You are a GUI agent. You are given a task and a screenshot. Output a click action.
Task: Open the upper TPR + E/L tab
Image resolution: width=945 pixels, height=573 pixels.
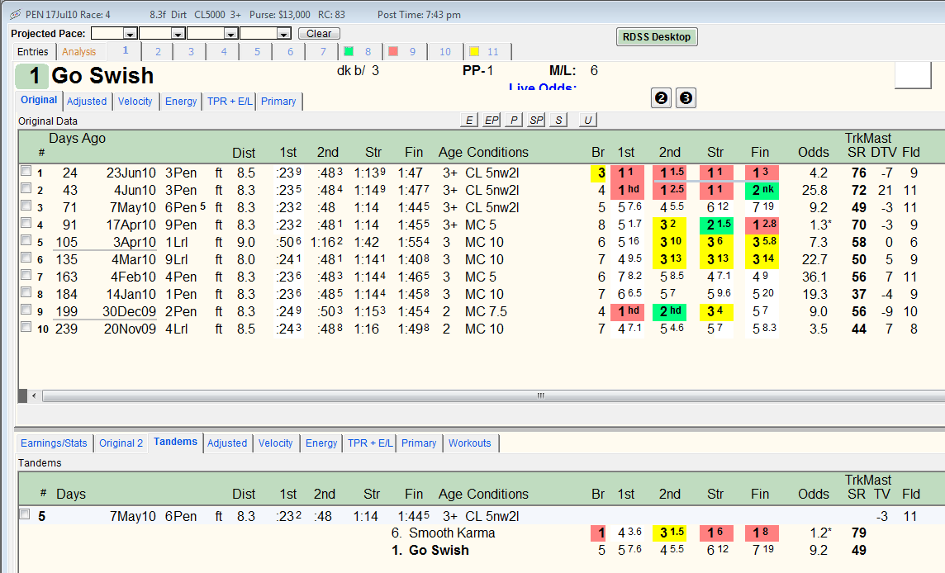230,102
